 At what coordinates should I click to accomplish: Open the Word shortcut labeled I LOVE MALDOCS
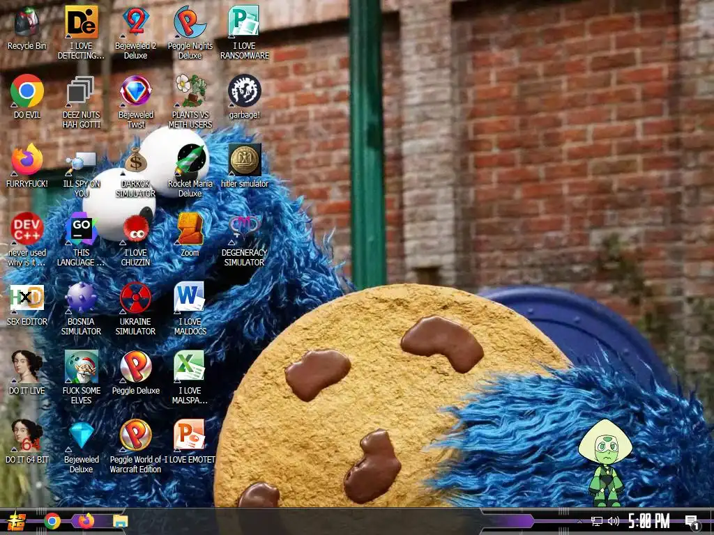pos(190,309)
